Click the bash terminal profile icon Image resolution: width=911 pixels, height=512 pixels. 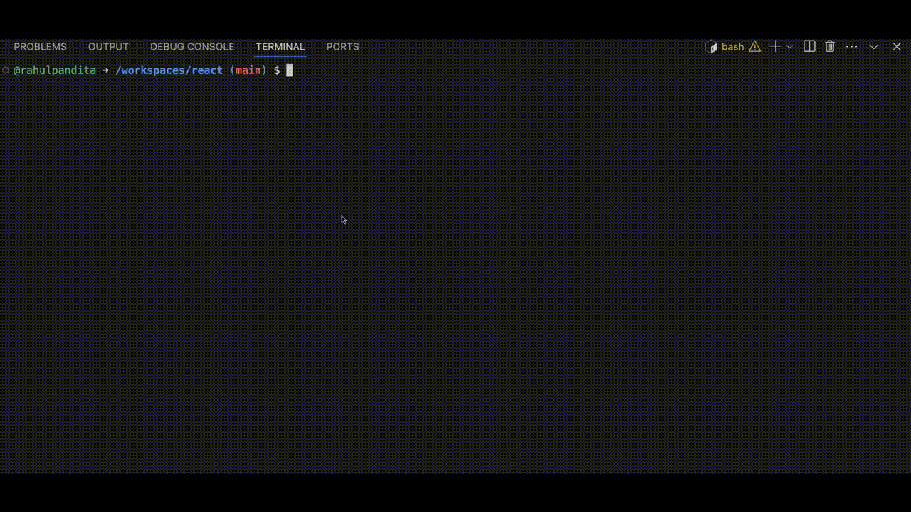click(x=711, y=47)
